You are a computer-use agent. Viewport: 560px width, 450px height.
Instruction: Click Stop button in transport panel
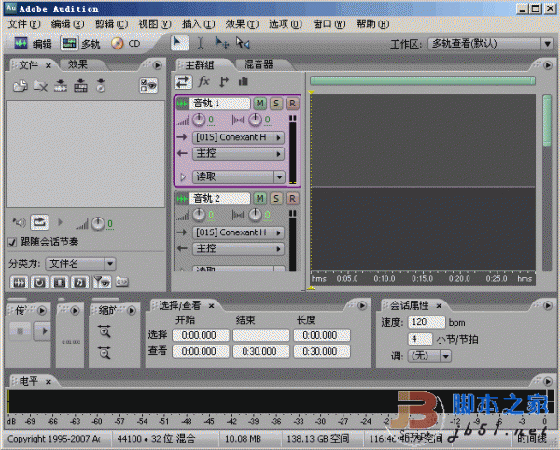pyautogui.click(x=20, y=331)
